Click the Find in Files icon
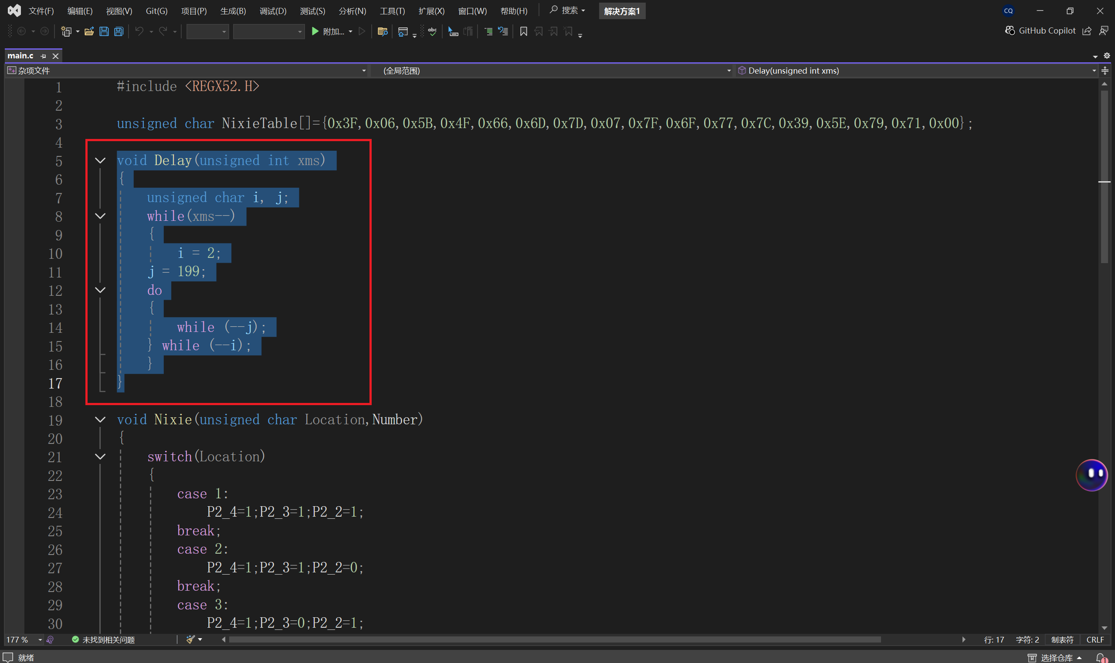This screenshot has width=1115, height=663. click(x=382, y=31)
